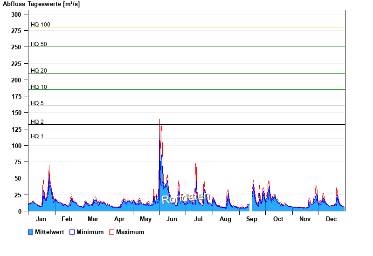373x256 pixels.
Task: Click the HQ 20 line label
Action: (x=39, y=71)
